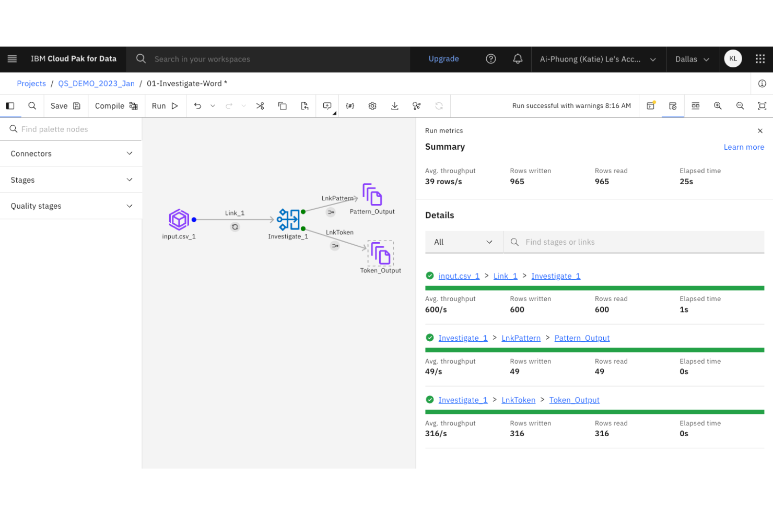
Task: Open the All filter dropdown in Details
Action: [x=464, y=242]
